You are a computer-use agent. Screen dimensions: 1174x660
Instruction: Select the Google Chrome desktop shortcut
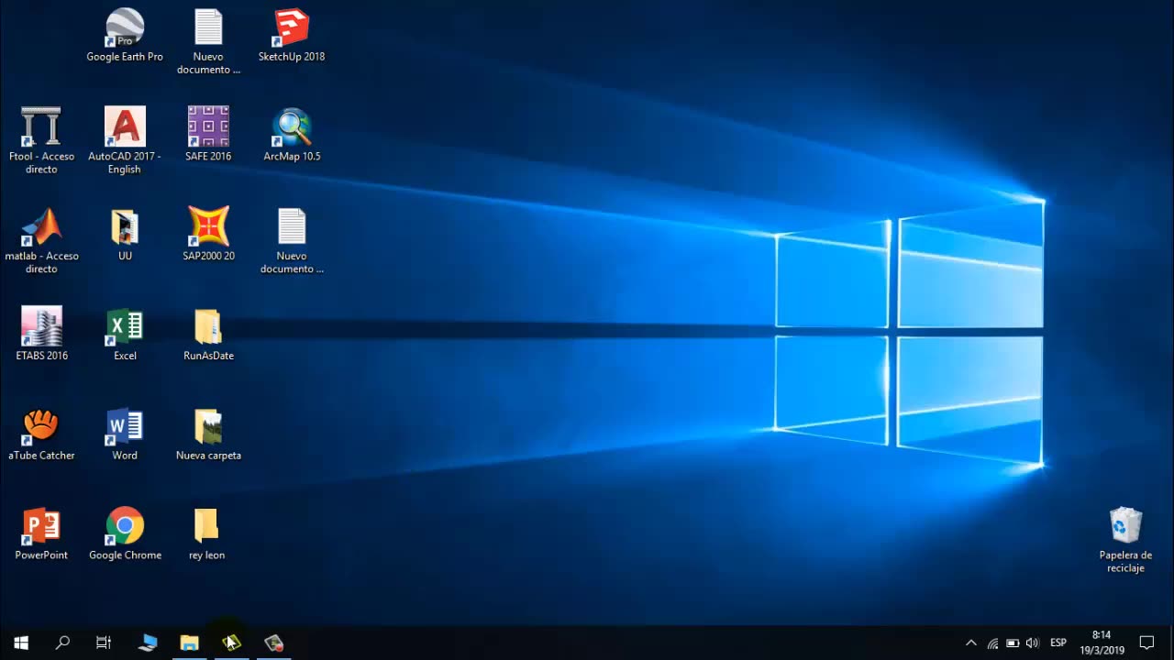click(125, 533)
